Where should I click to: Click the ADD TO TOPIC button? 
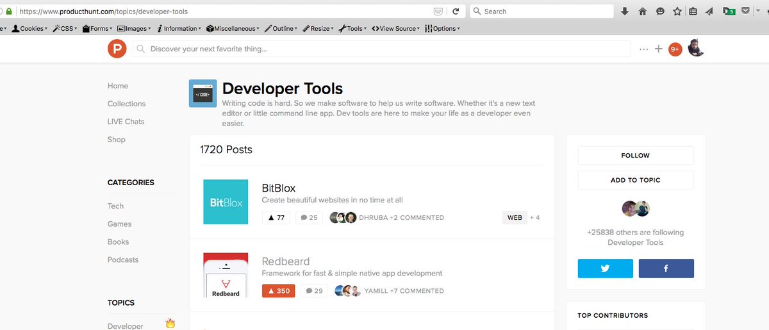[636, 180]
